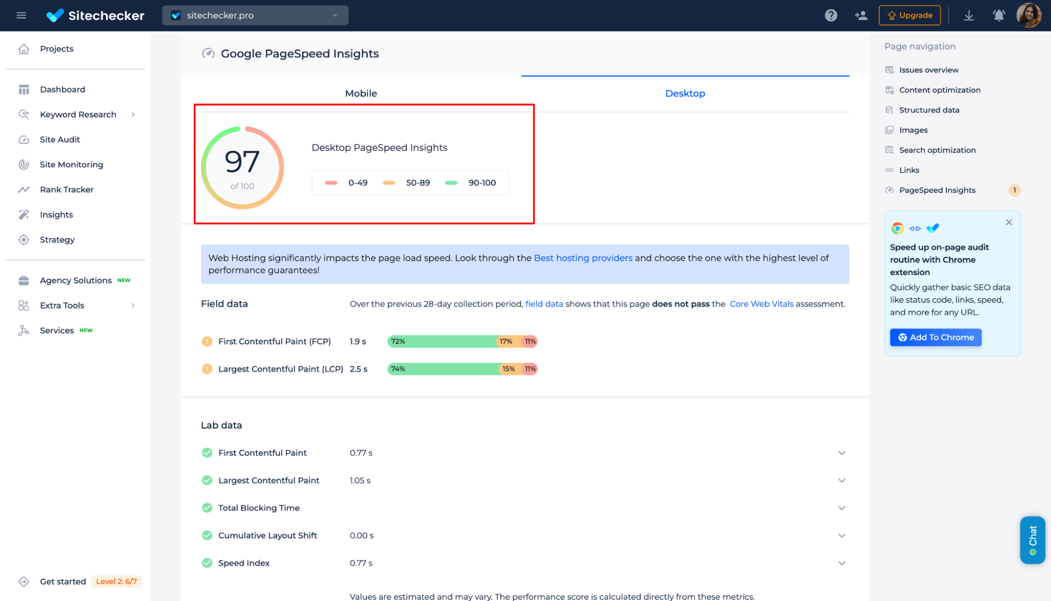The width and height of the screenshot is (1051, 601).
Task: Click the Upgrade button
Action: (910, 15)
